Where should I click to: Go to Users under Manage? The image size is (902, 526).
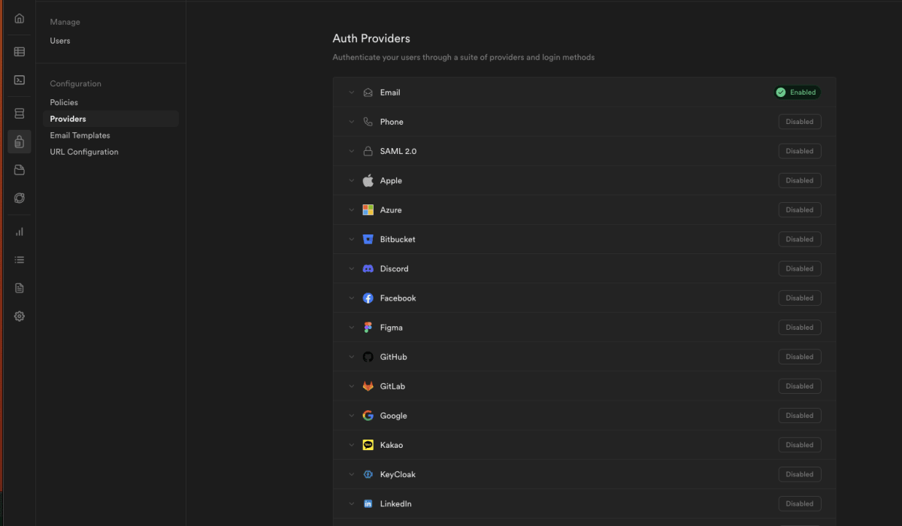pos(60,41)
